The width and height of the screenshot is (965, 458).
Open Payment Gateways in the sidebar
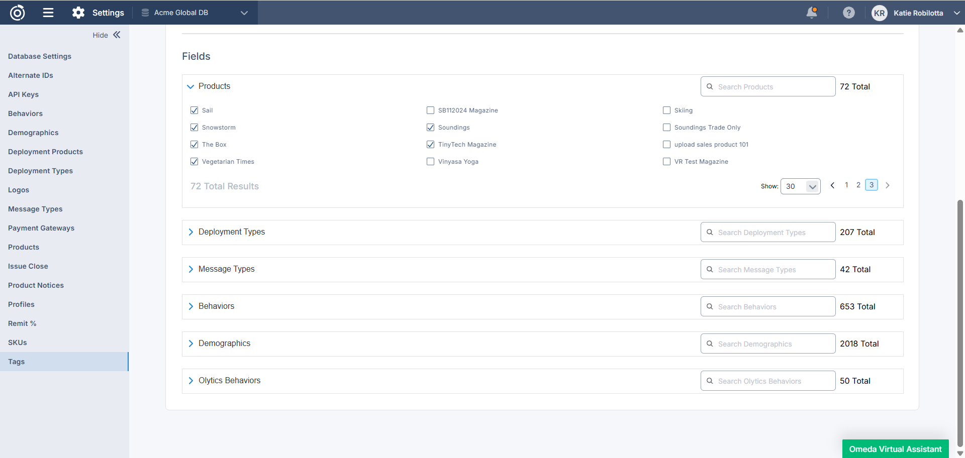[x=41, y=228]
